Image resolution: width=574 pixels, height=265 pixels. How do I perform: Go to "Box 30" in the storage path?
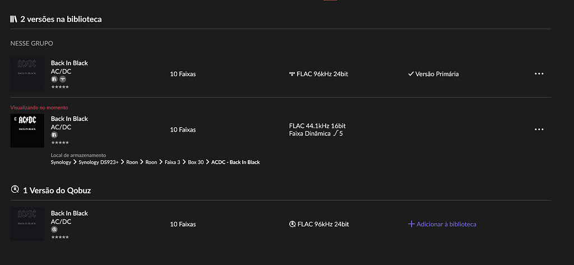coord(196,162)
